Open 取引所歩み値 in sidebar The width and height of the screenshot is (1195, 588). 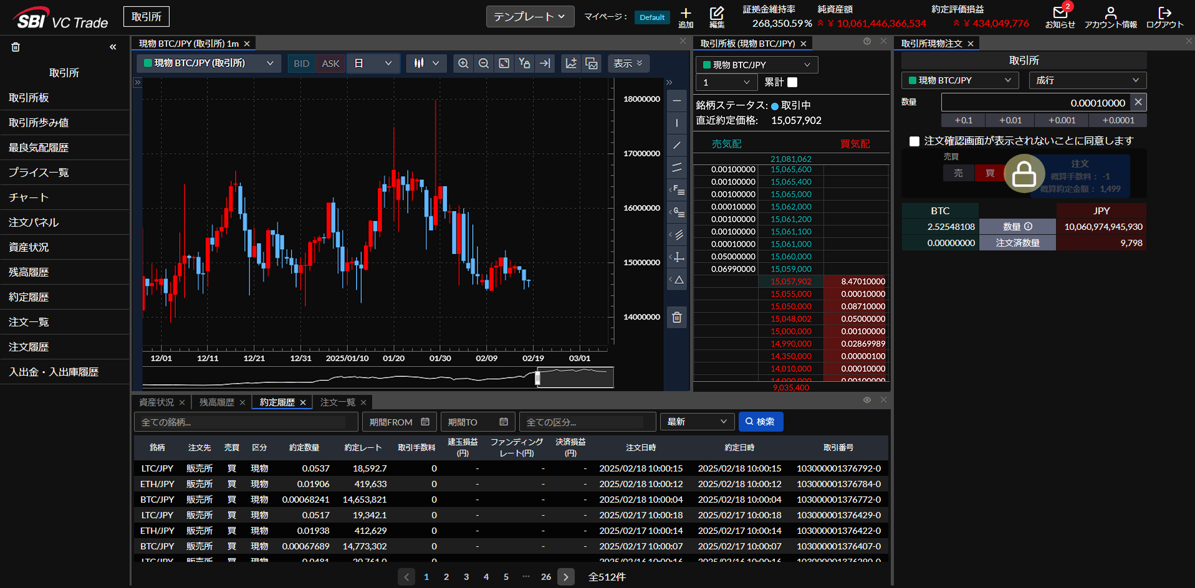tap(65, 123)
